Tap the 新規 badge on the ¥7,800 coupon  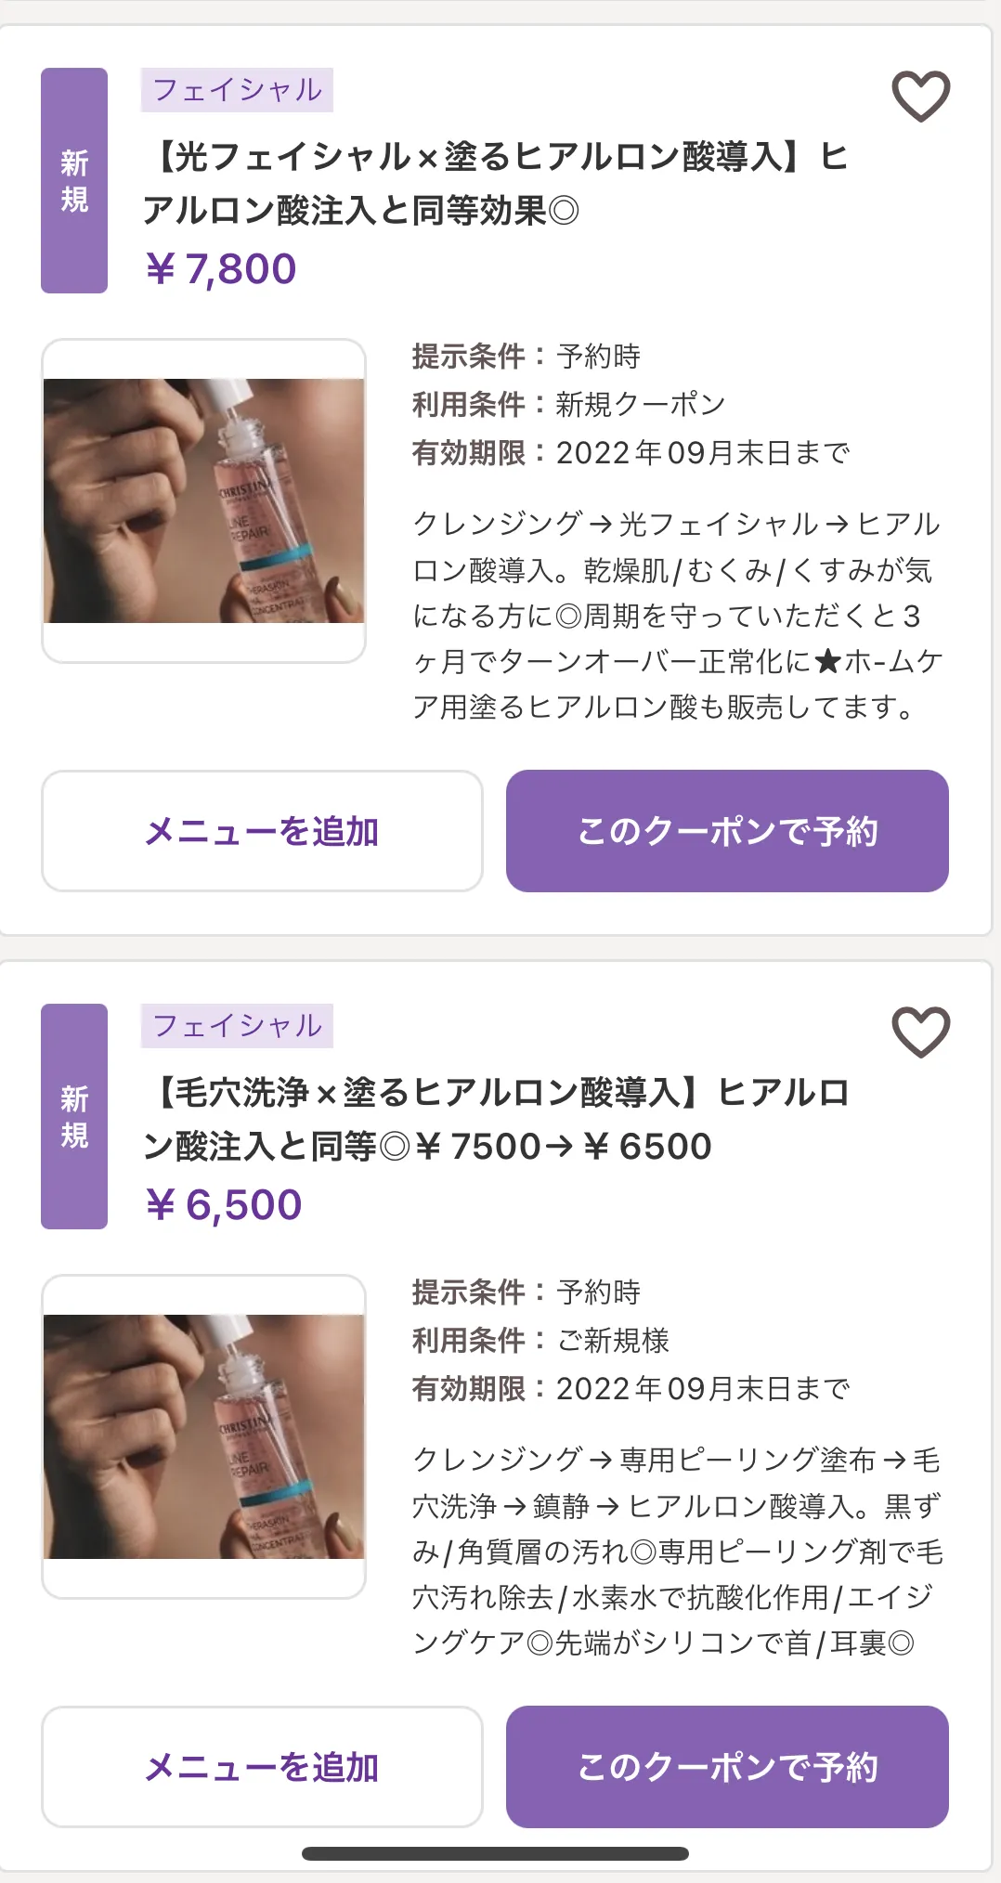click(x=74, y=181)
